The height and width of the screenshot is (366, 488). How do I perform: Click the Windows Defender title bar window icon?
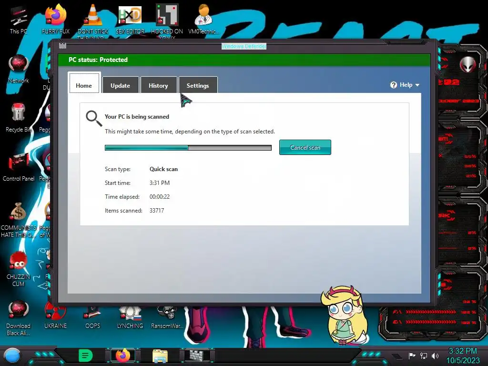click(x=62, y=46)
